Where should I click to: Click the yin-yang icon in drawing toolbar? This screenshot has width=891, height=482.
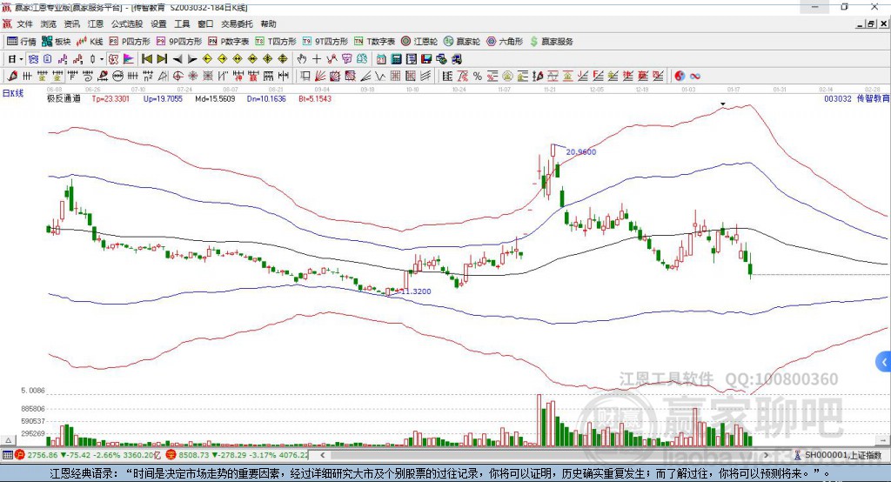click(x=680, y=77)
